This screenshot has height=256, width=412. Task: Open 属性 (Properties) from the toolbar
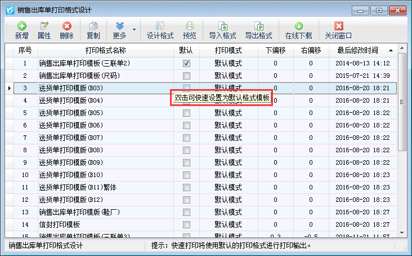pos(44,26)
